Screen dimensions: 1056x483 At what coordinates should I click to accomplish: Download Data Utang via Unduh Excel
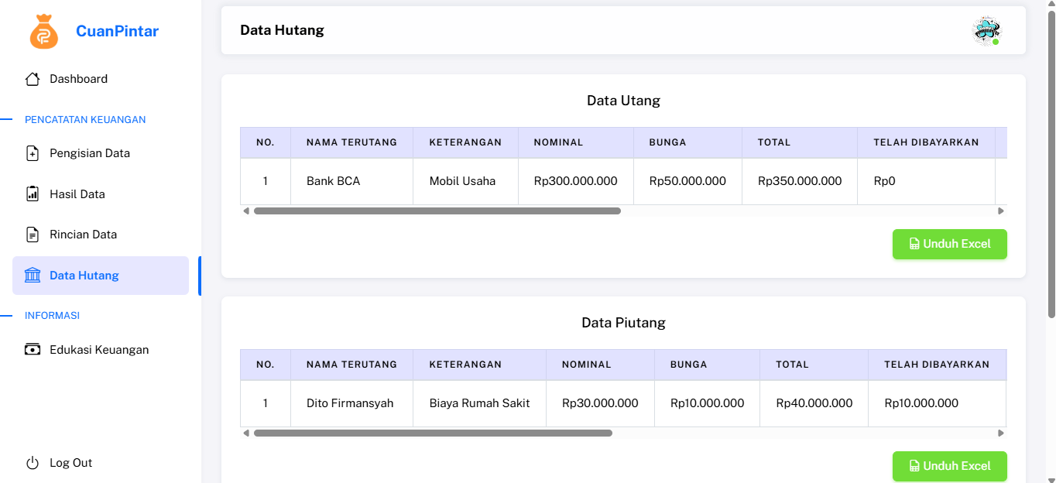949,244
